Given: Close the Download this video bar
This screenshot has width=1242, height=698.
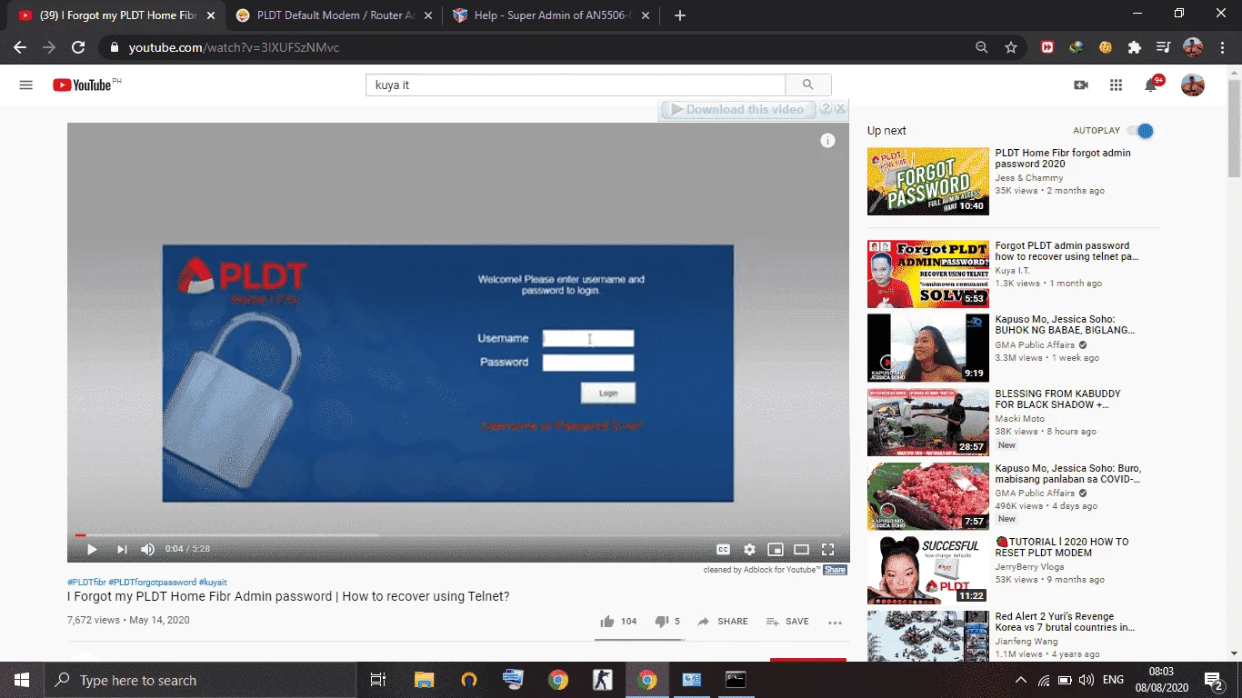Looking at the screenshot, I should (x=840, y=108).
